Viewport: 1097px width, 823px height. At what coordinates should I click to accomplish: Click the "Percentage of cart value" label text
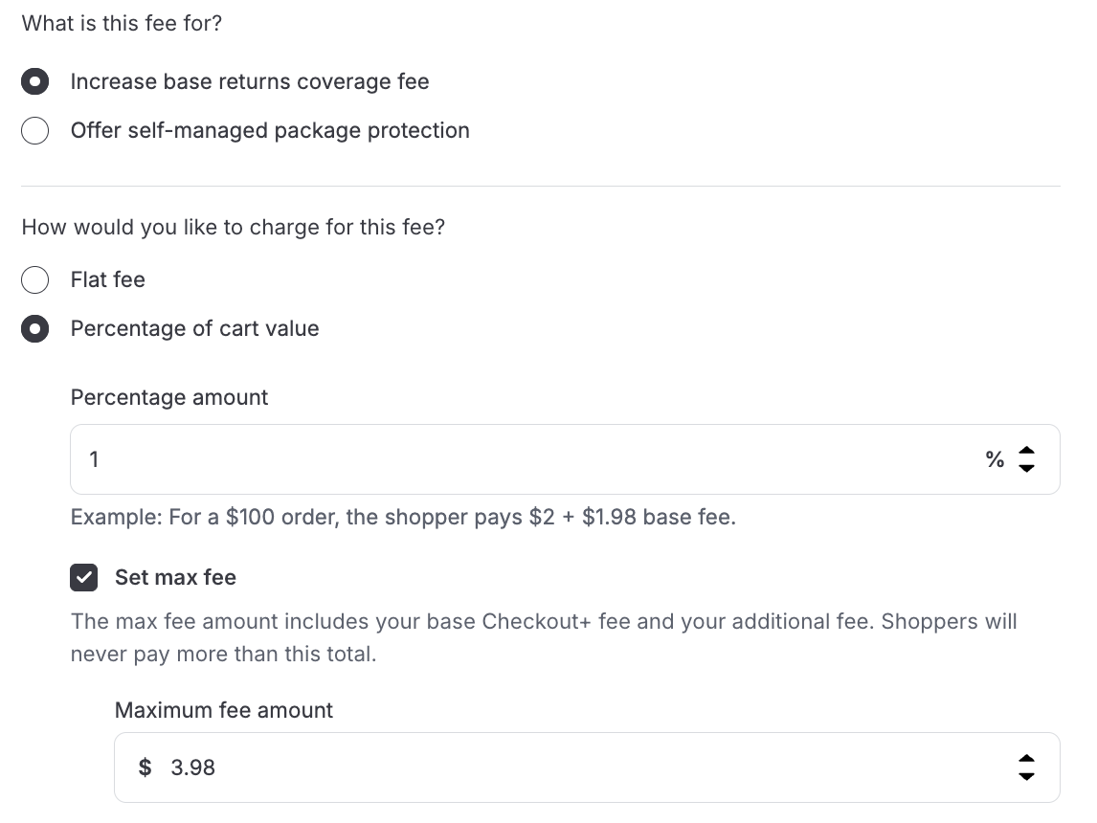pos(195,329)
